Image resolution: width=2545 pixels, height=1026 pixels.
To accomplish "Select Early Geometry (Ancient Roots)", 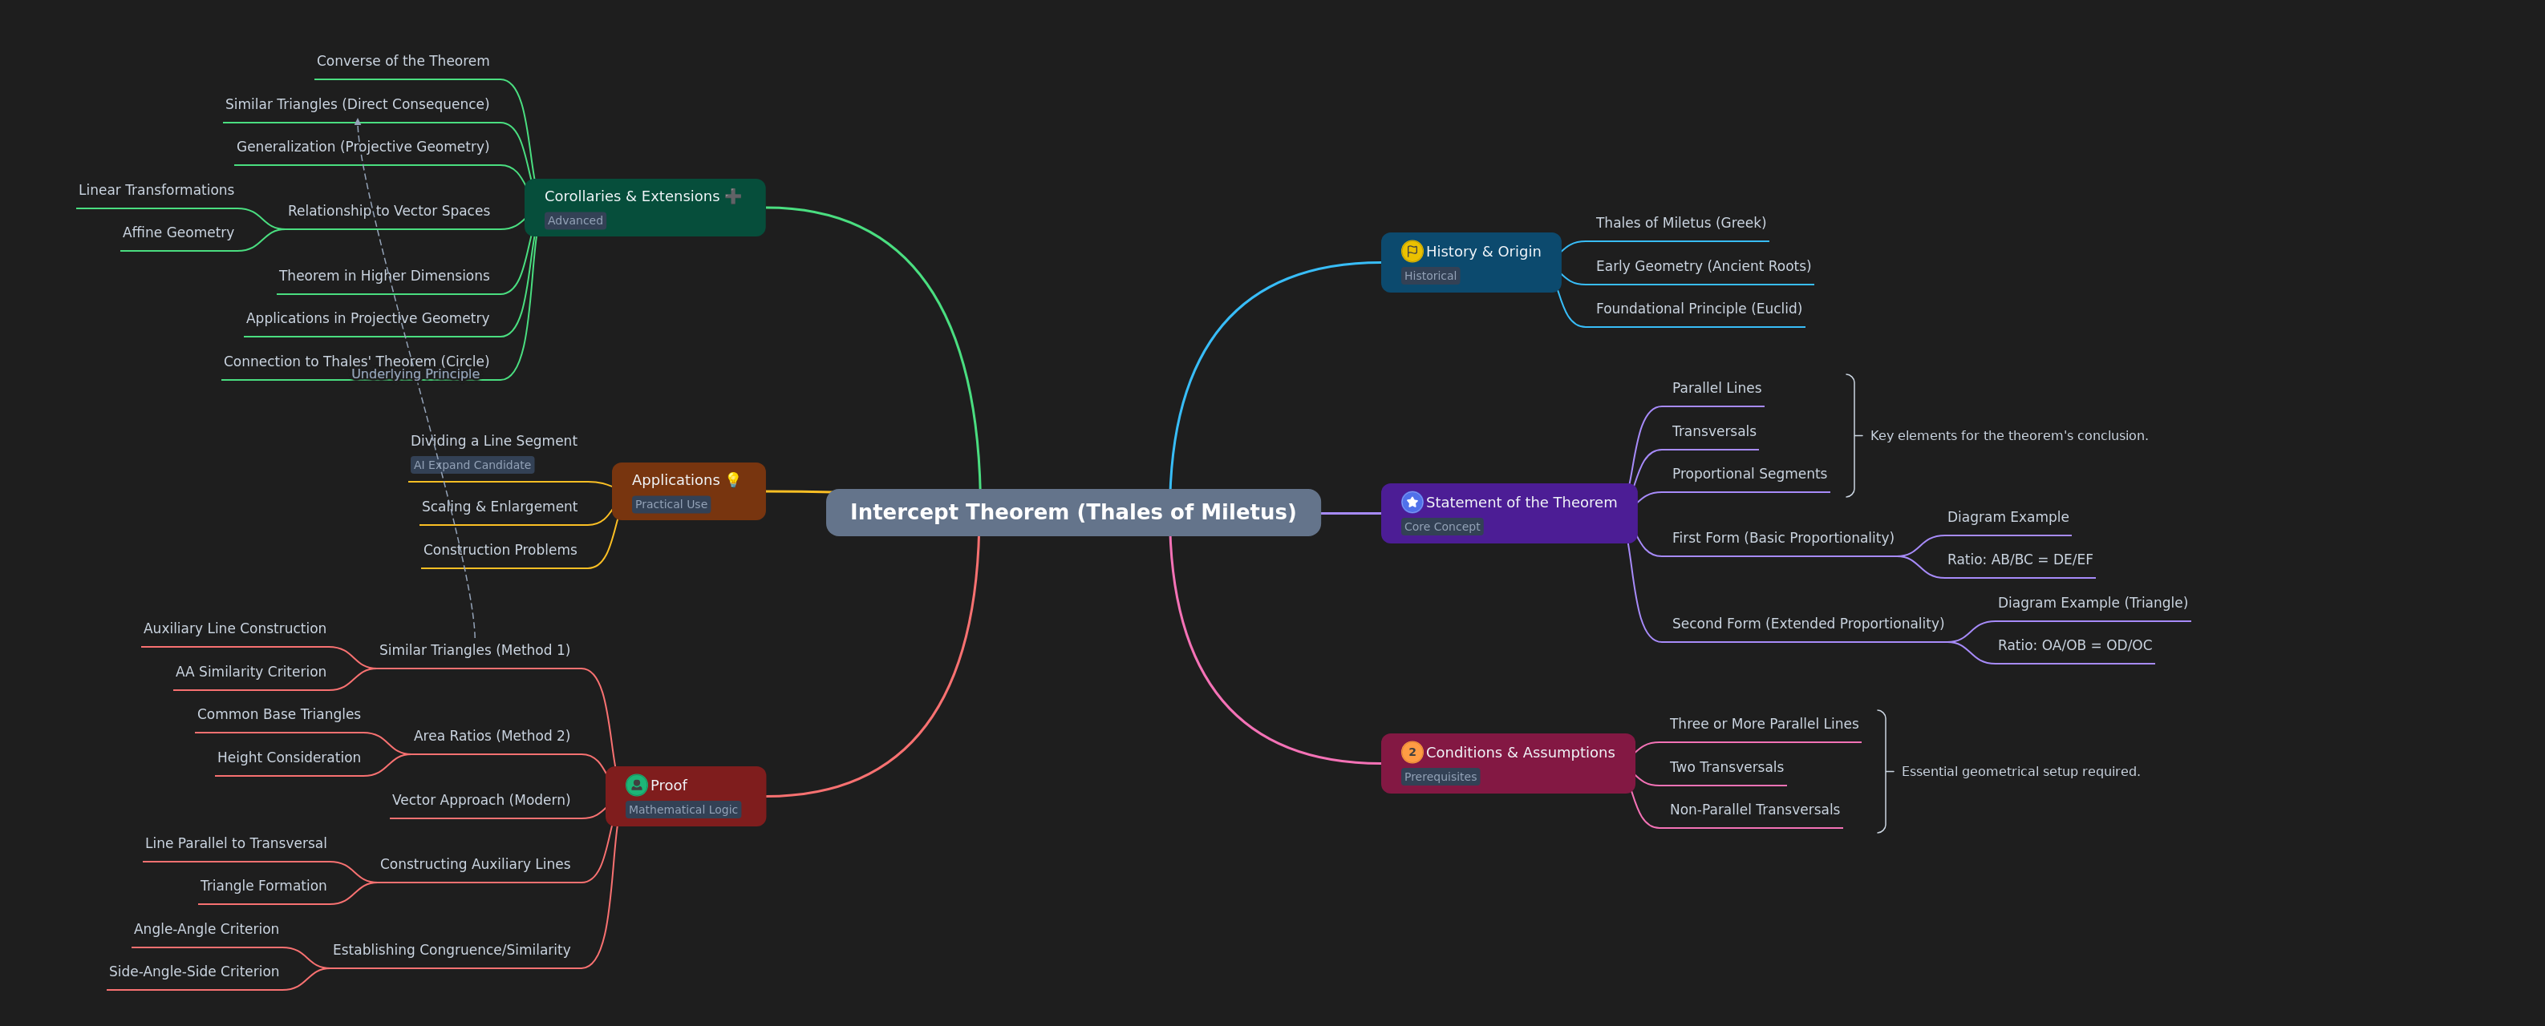I will 1704,267.
